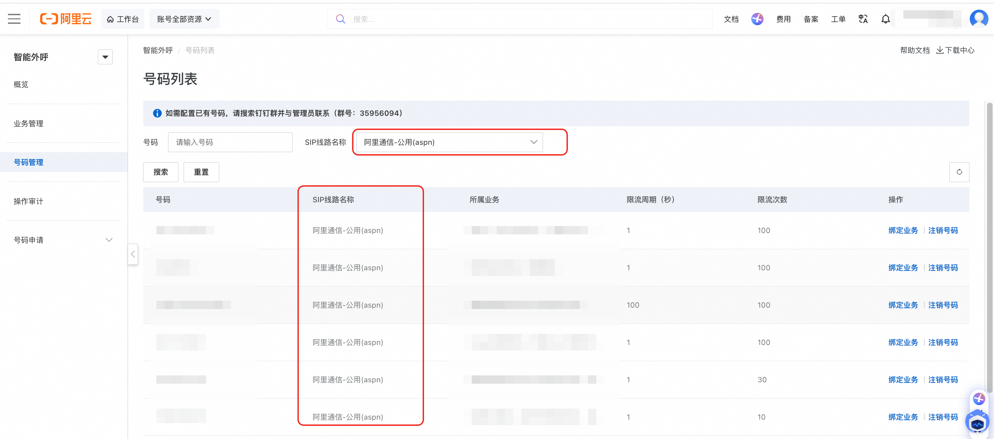Click 绑定业务 in the fourth row
This screenshot has height=439, width=994.
pos(903,342)
